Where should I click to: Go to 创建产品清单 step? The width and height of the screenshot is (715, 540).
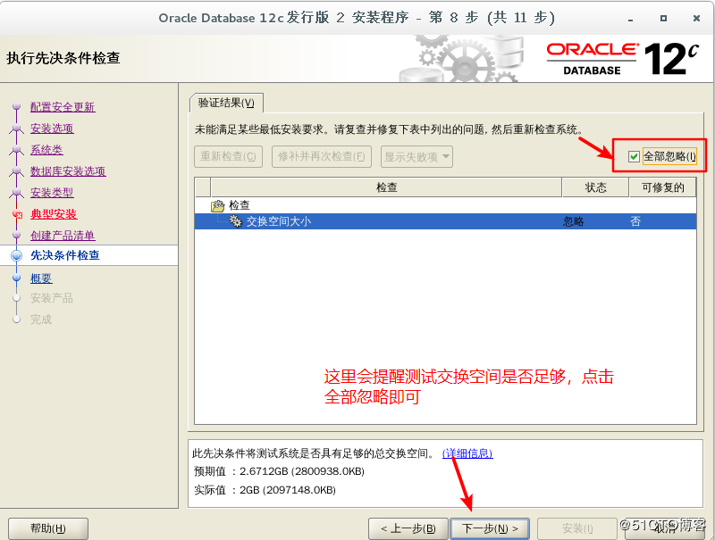coord(63,236)
